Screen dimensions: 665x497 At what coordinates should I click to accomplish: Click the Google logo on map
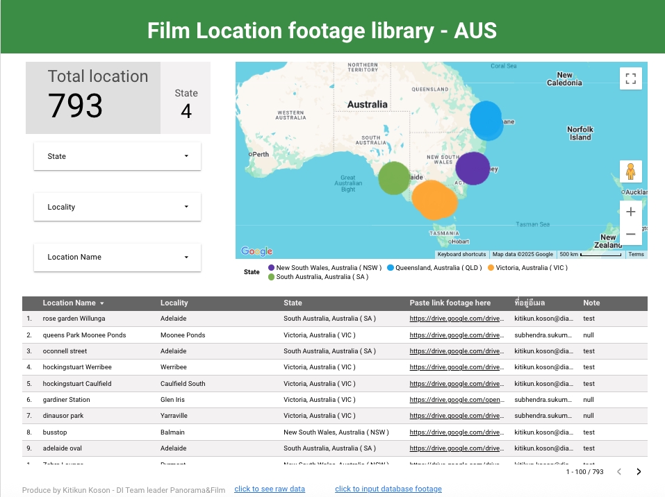click(256, 251)
